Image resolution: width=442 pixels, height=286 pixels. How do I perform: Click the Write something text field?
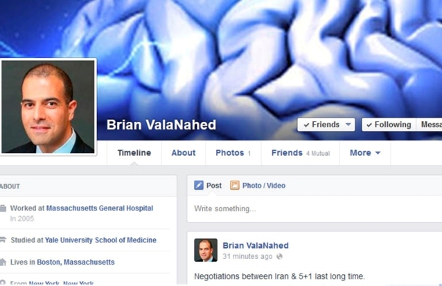tap(315, 209)
